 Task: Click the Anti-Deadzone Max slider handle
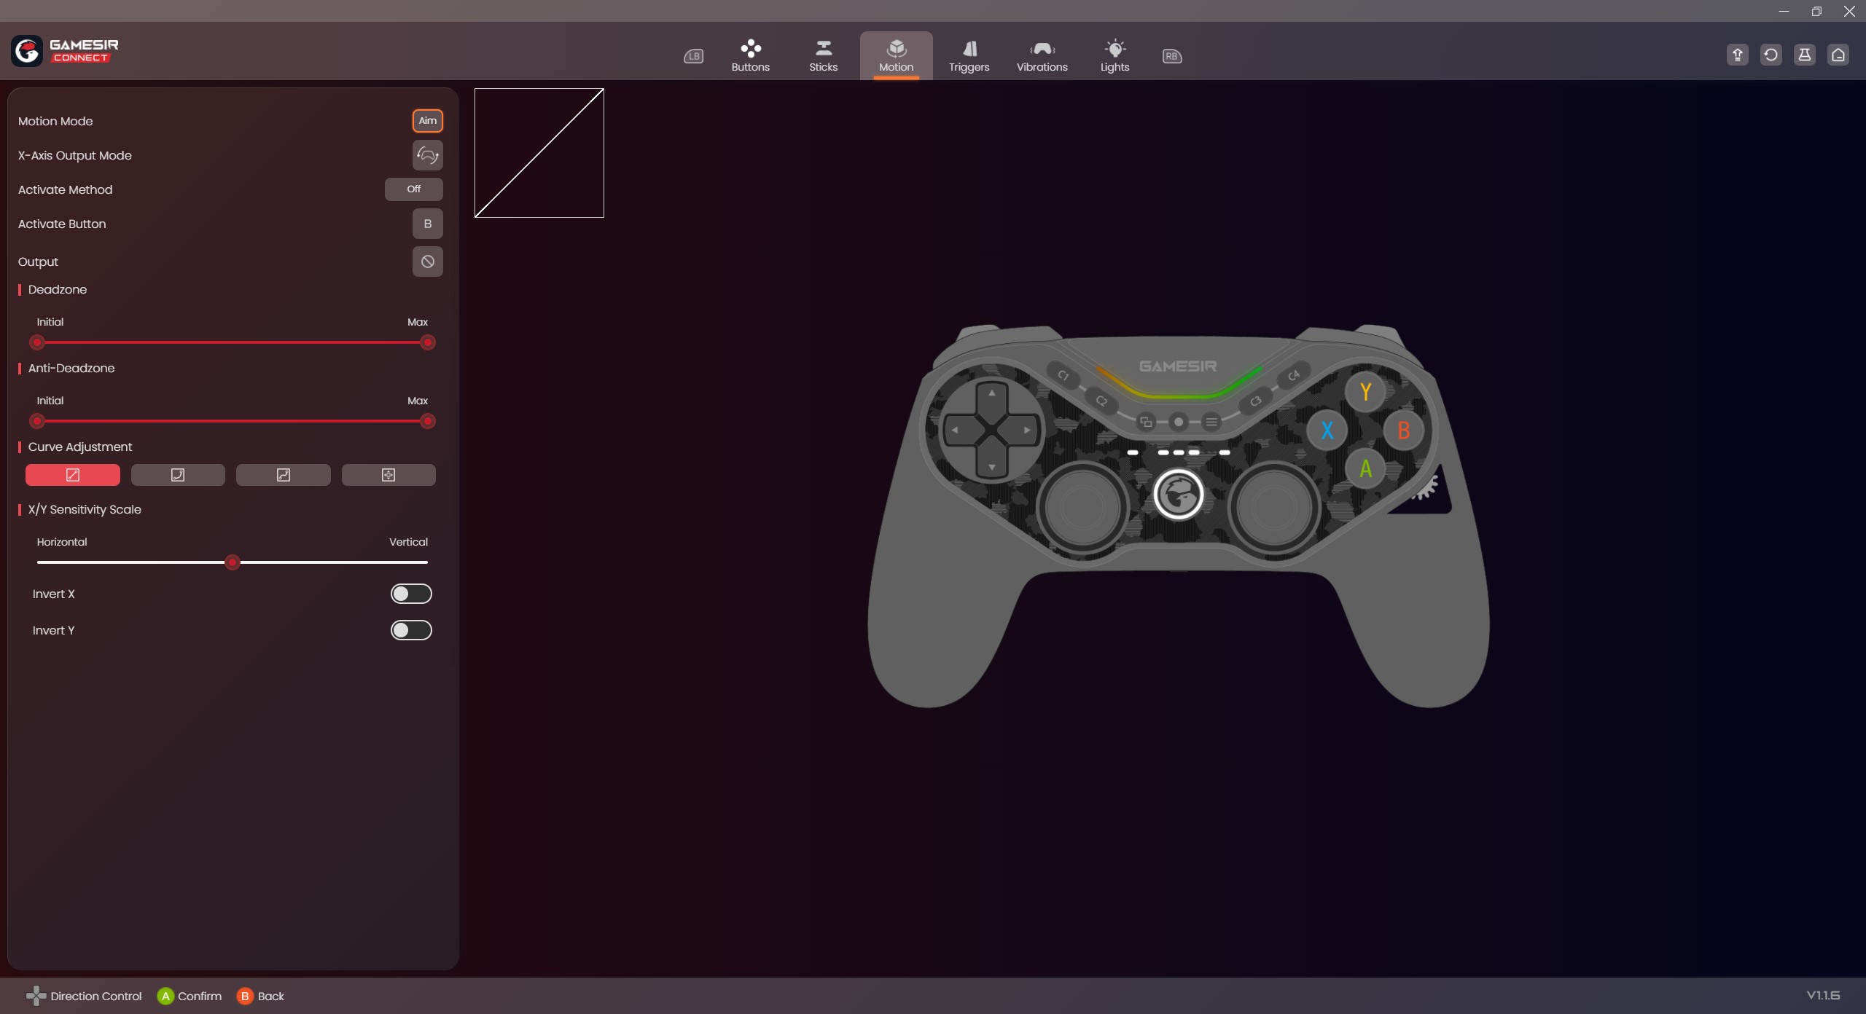tap(428, 421)
